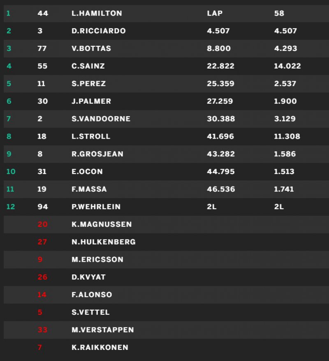Click F.ALONSO in the retirements list
The image size is (329, 361).
pos(92,295)
